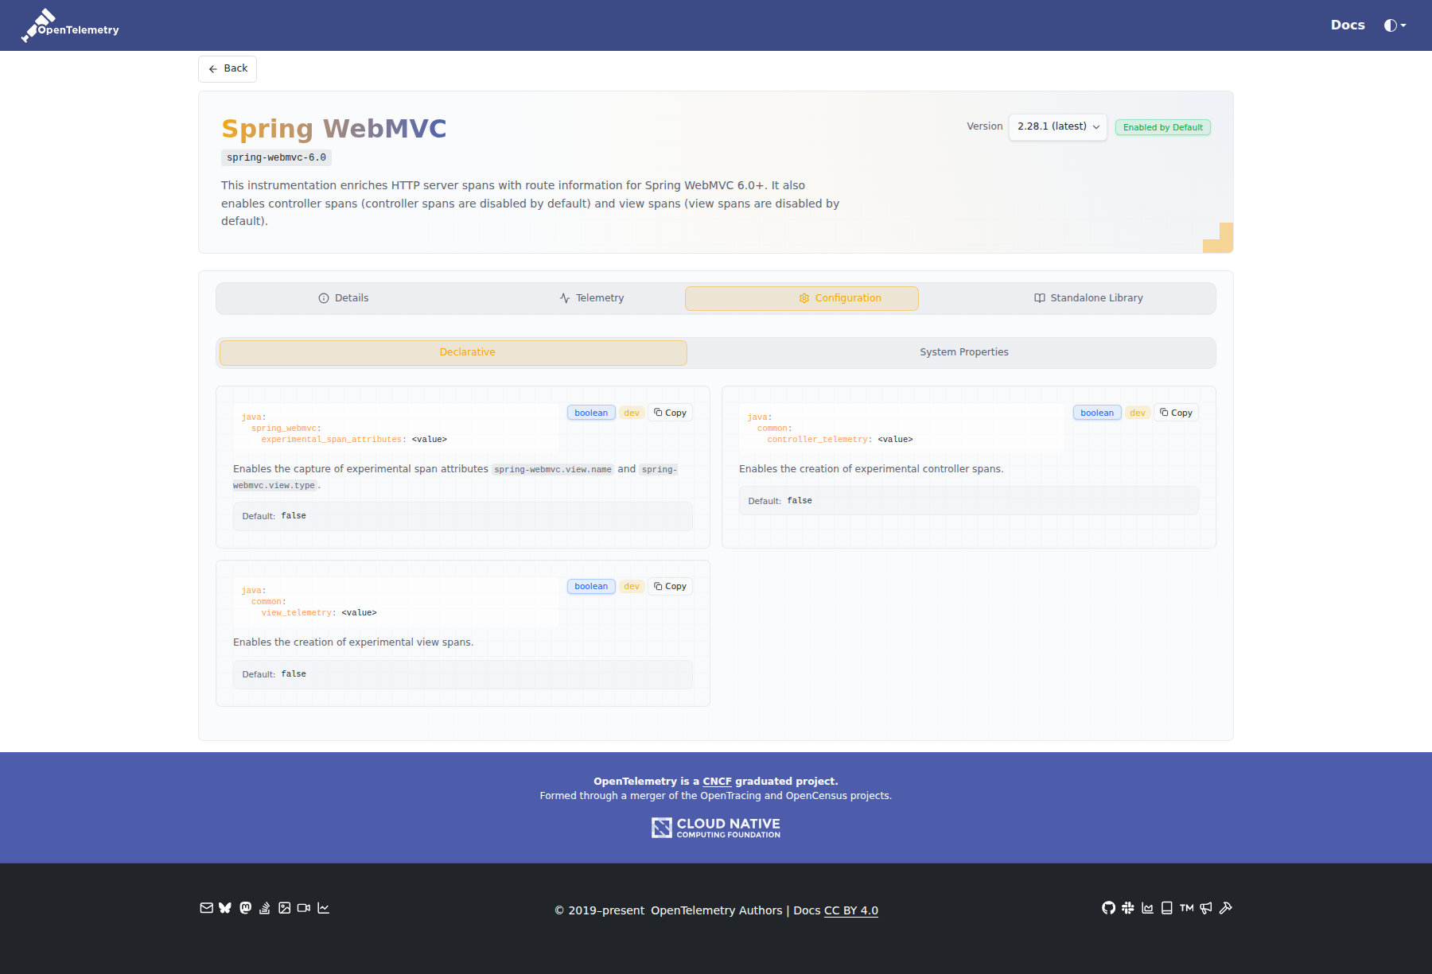The width and height of the screenshot is (1432, 974).
Task: Click the spring-webmvc-6.0 module label
Action: [276, 157]
